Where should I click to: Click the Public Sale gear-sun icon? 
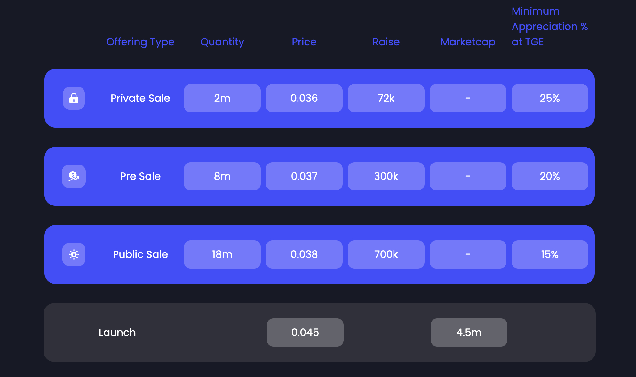[74, 254]
